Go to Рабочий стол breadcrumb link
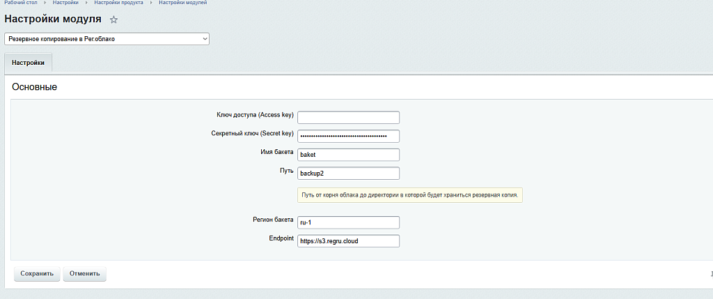The width and height of the screenshot is (713, 299). pos(20,3)
